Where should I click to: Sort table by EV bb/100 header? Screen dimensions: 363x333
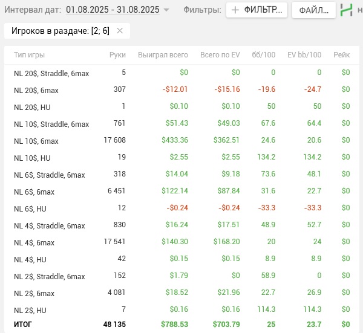(304, 55)
